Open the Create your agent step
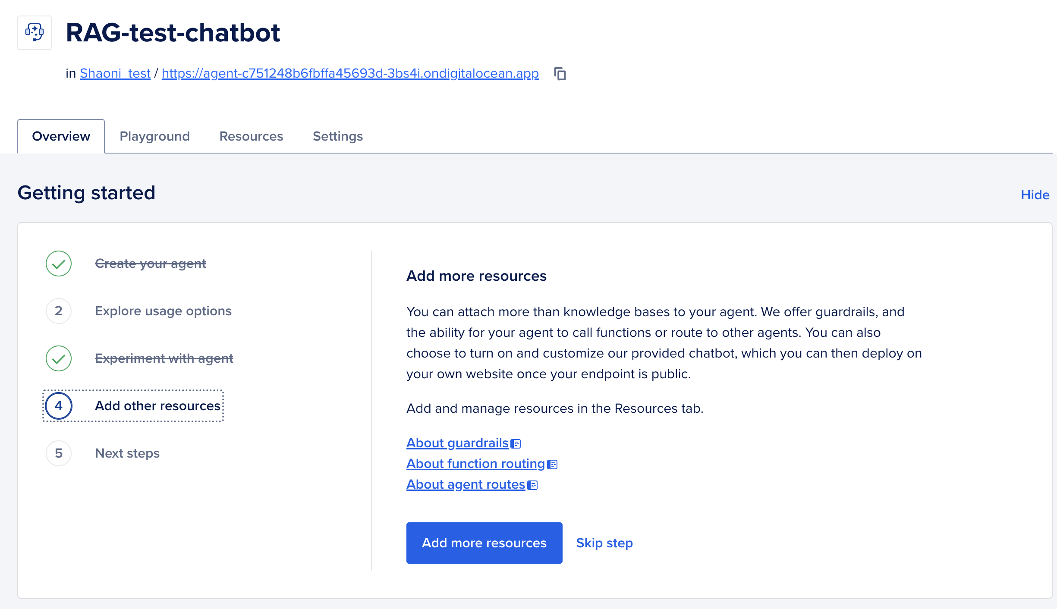1057x609 pixels. pos(150,264)
